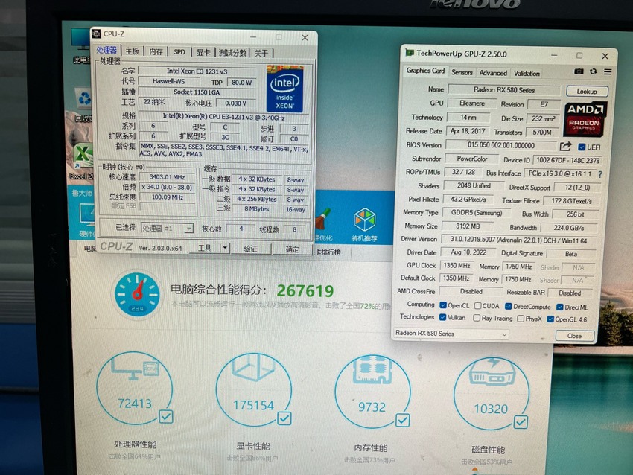Select the Recycle Bin desktop icon
This screenshot has height=475, width=633.
point(84,98)
